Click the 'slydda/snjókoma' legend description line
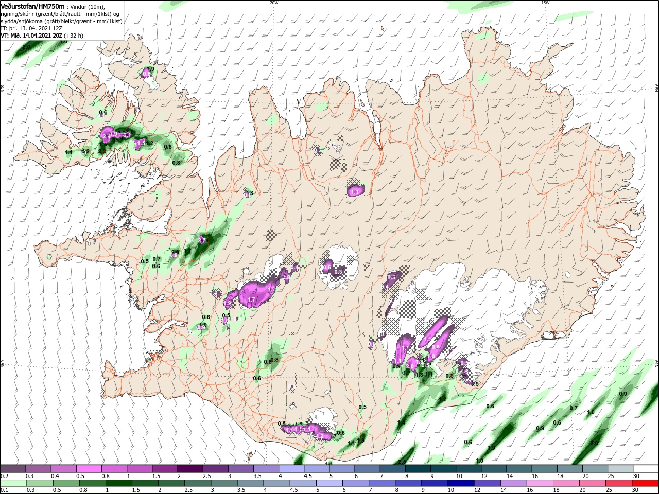The height and width of the screenshot is (494, 659). [61, 21]
